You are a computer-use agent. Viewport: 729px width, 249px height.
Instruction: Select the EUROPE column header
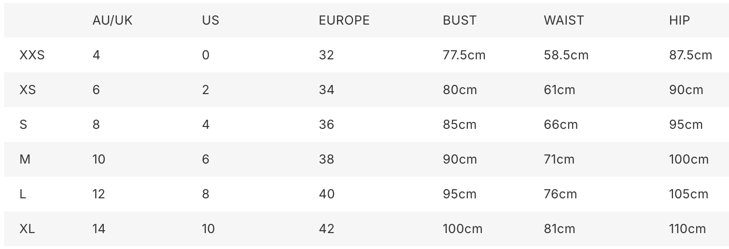click(344, 20)
